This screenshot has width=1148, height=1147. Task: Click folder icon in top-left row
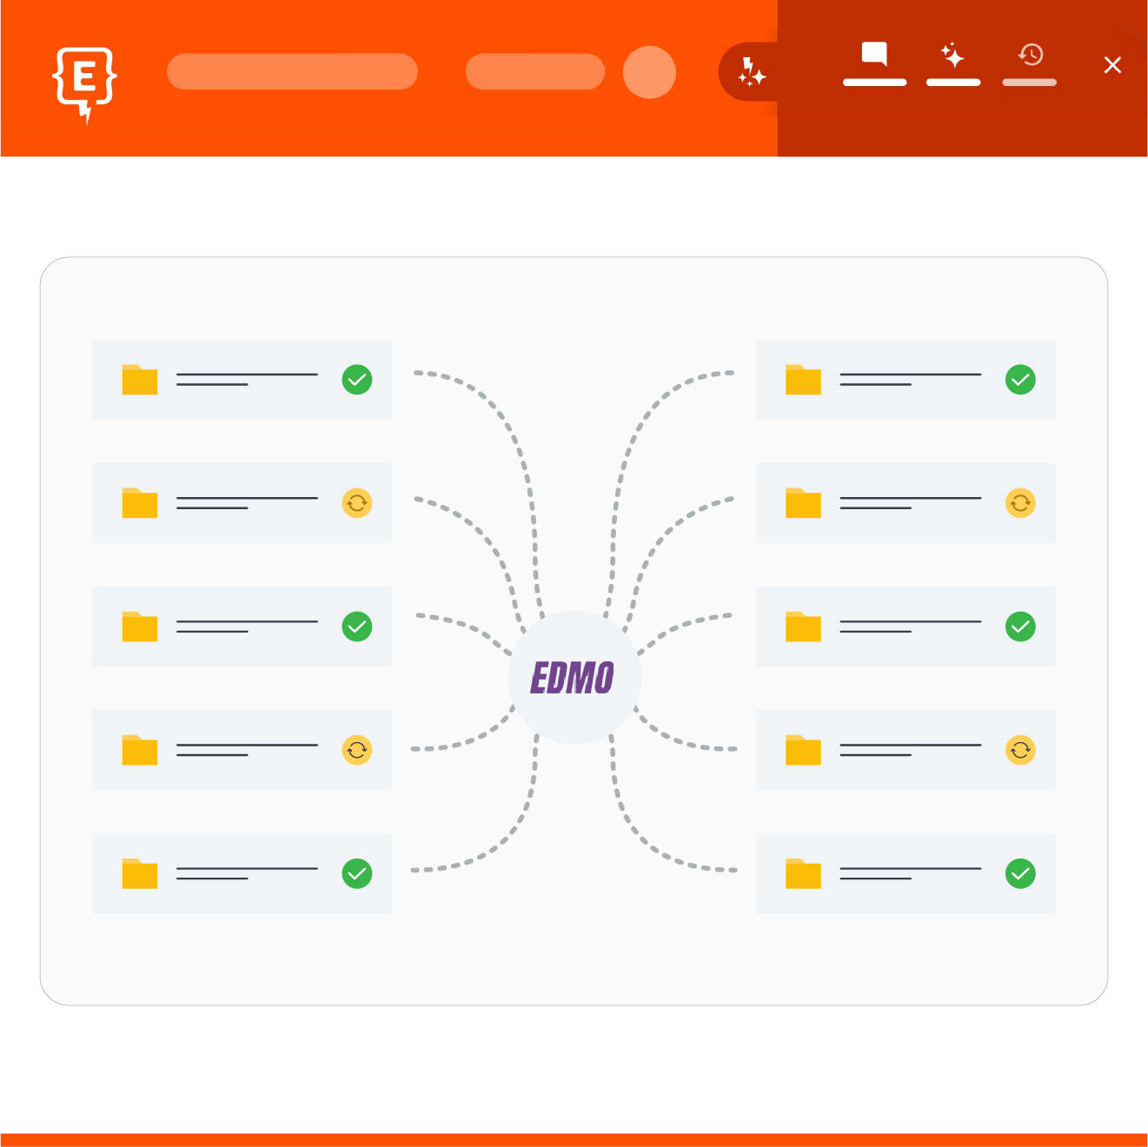click(140, 380)
